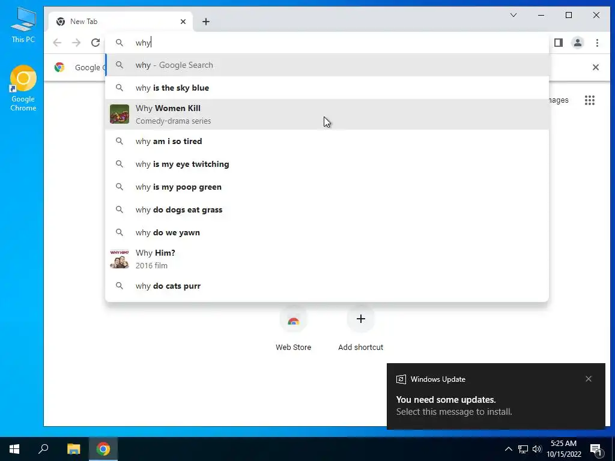Open the Google apps grid
Screen dimensions: 615x461
pyautogui.click(x=590, y=100)
